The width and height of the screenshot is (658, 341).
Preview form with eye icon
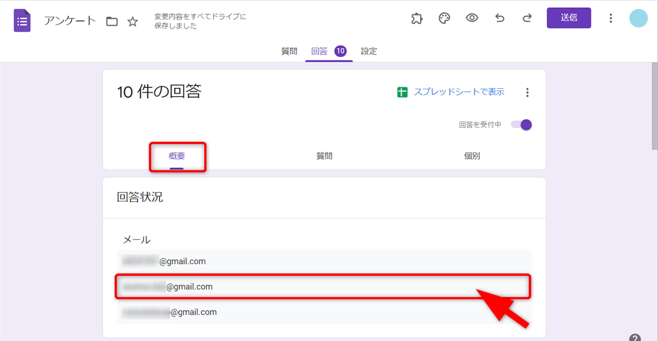click(x=472, y=18)
